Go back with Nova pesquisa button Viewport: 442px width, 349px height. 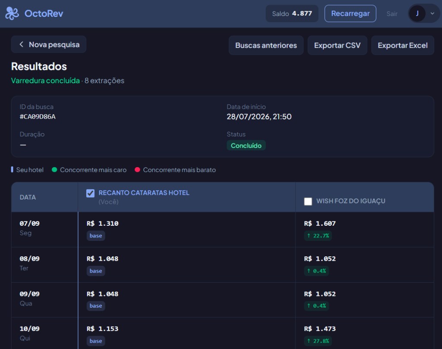pyautogui.click(x=48, y=44)
